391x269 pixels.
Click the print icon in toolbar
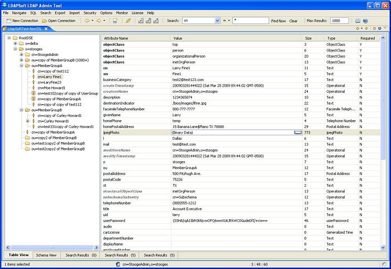click(115, 21)
